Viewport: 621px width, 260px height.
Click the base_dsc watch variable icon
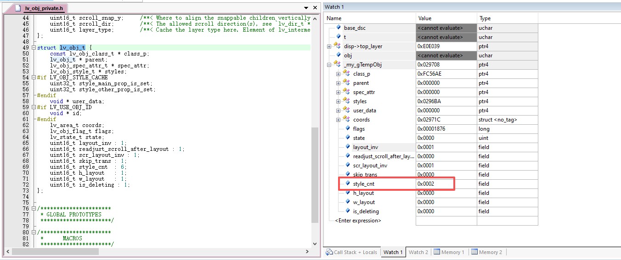338,28
